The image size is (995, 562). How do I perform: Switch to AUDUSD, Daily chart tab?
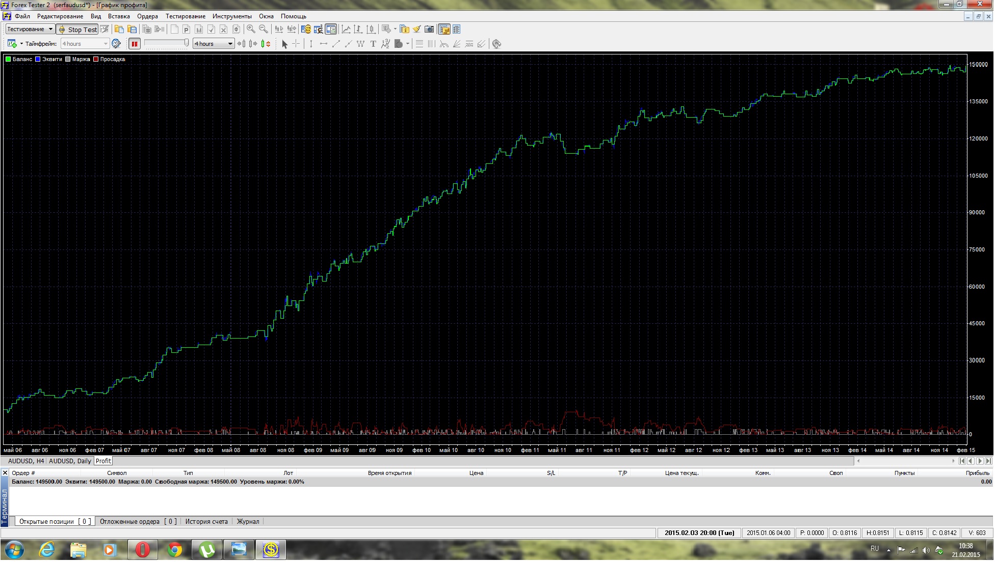pos(70,461)
